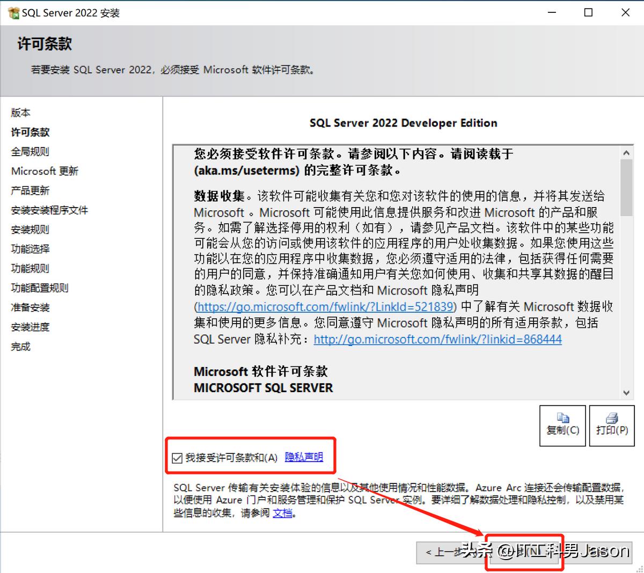Select 完成 at the bottom of the sidebar
Screen dimensions: 644x573
[20, 347]
